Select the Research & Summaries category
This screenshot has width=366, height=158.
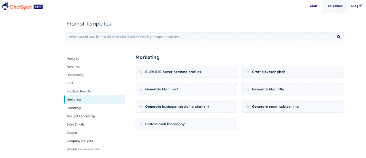click(83, 149)
